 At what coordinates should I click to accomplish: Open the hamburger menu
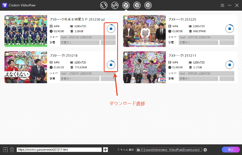click(x=223, y=5)
